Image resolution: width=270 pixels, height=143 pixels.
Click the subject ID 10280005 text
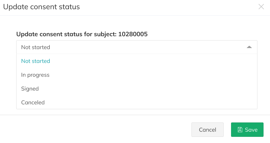click(x=133, y=34)
